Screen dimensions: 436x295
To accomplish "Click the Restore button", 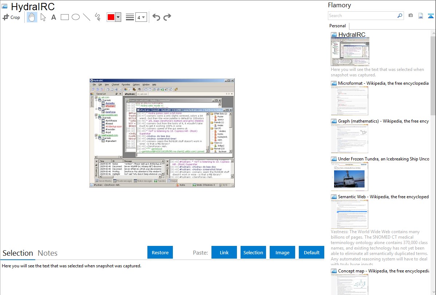I will pyautogui.click(x=160, y=252).
